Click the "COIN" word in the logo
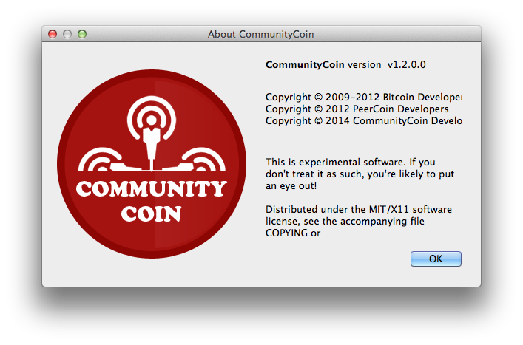Viewport: 523px width, 345px height. (151, 214)
